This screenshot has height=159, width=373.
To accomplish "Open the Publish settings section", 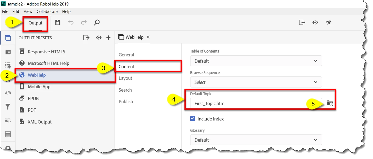I will click(126, 102).
